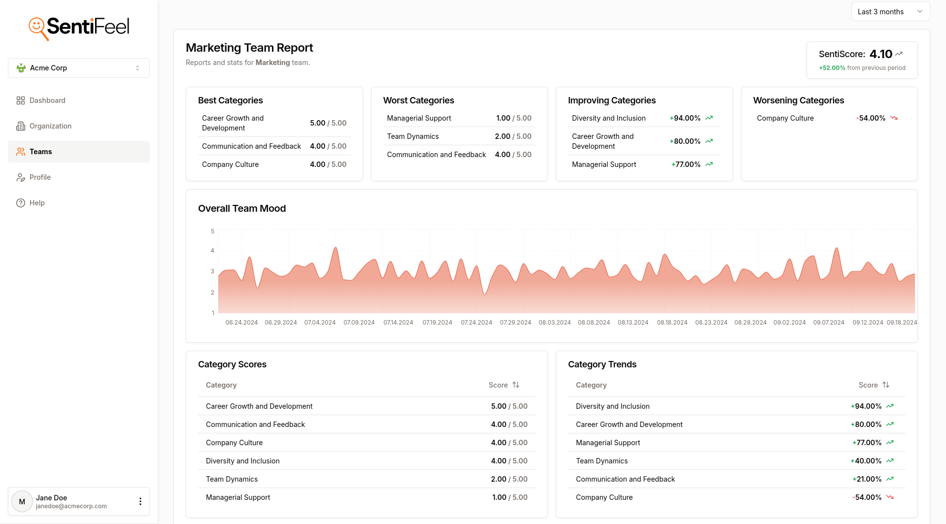Click the Managerial Support trend icon in Category Trends
Image resolution: width=946 pixels, height=524 pixels.
890,443
